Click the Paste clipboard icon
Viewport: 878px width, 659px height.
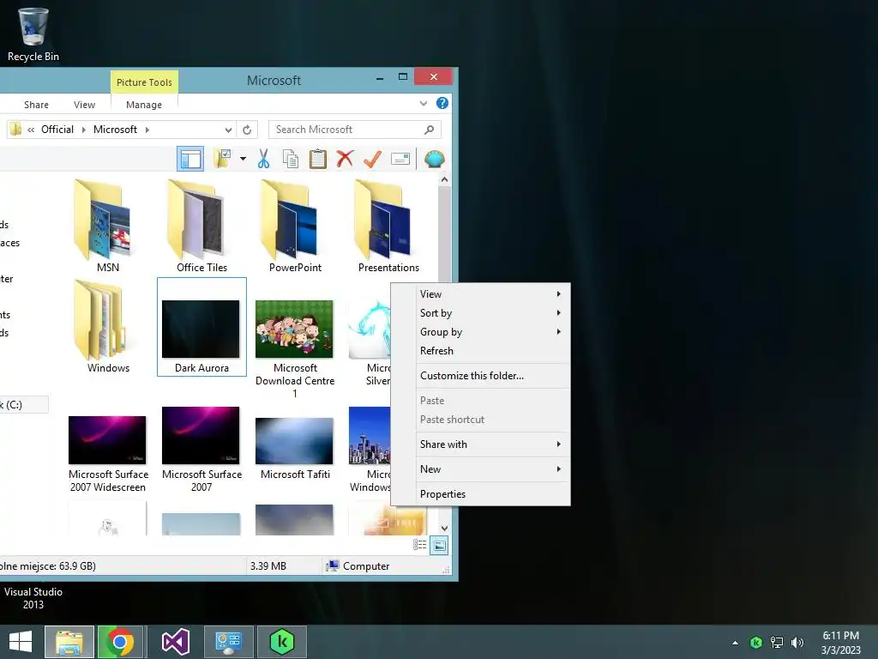pos(317,159)
